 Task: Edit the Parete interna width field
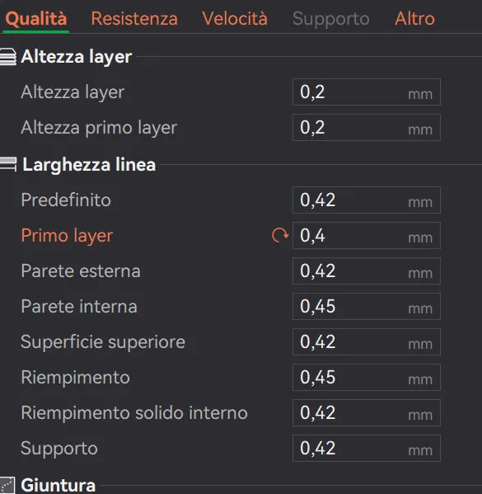(x=367, y=307)
